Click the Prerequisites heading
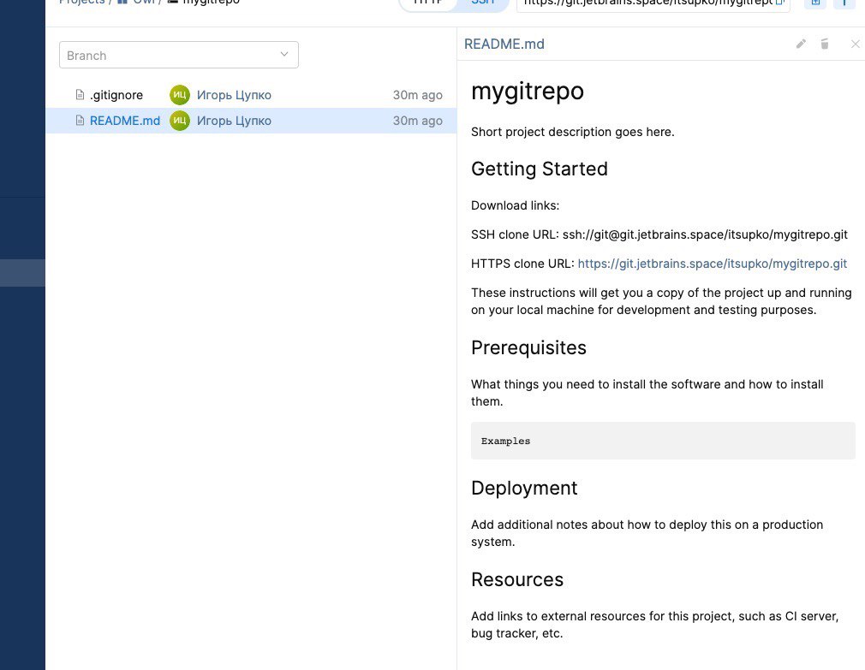The height and width of the screenshot is (670, 865). point(528,347)
